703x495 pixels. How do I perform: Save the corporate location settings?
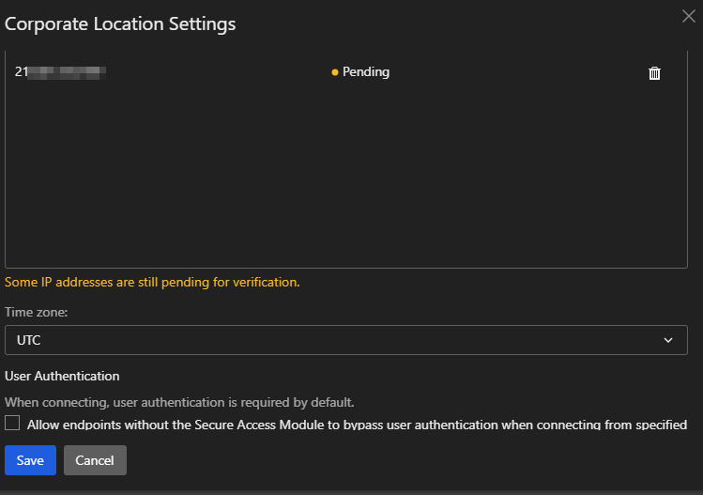30,460
